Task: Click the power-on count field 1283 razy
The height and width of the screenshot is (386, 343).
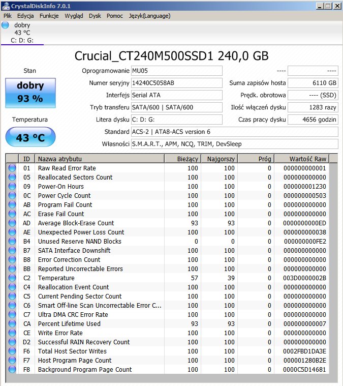Action: pyautogui.click(x=313, y=107)
